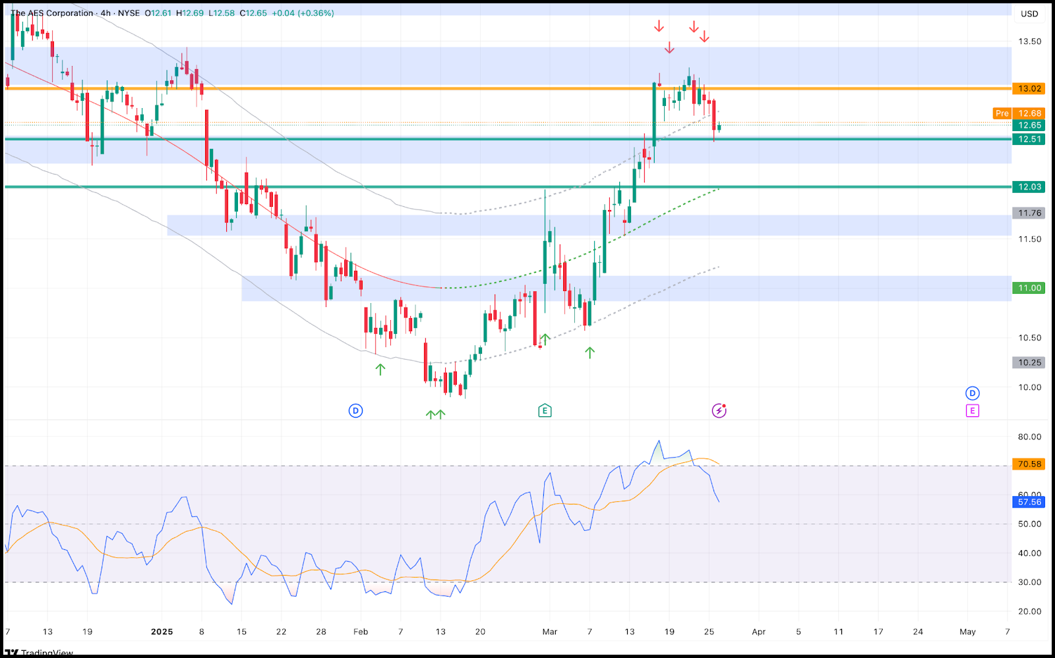Image resolution: width=1055 pixels, height=658 pixels.
Task: Click the 11 date label on time axis
Action: [x=838, y=632]
